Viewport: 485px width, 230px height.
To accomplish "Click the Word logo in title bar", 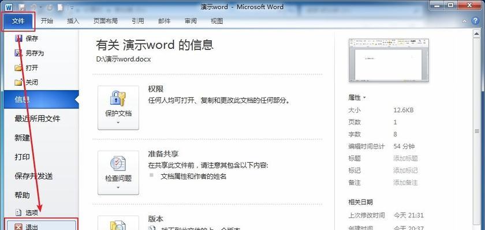I will (x=9, y=7).
